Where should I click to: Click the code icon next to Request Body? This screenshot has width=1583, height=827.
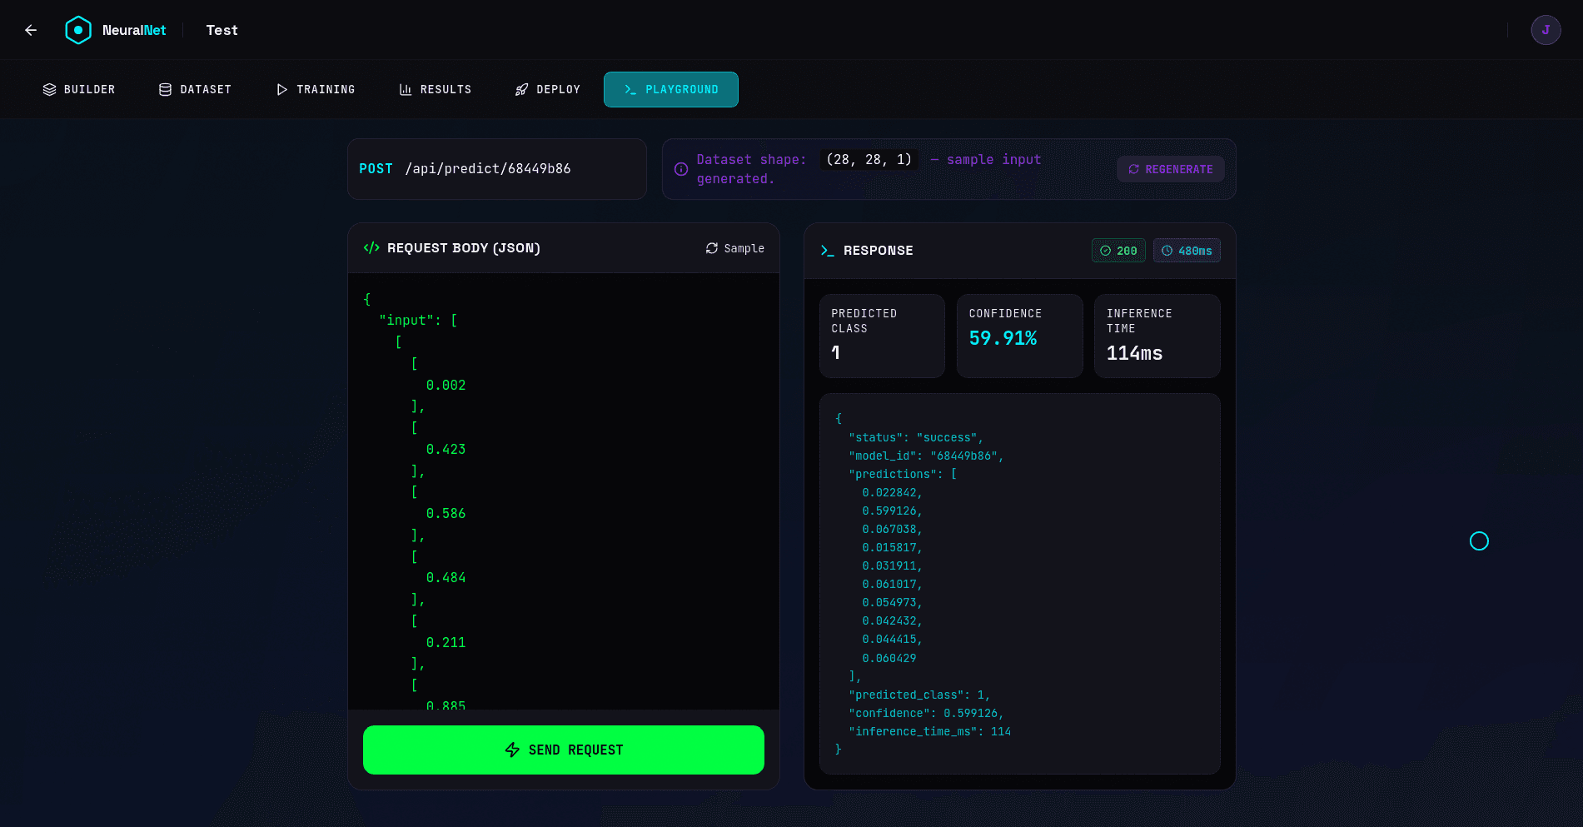click(x=371, y=248)
